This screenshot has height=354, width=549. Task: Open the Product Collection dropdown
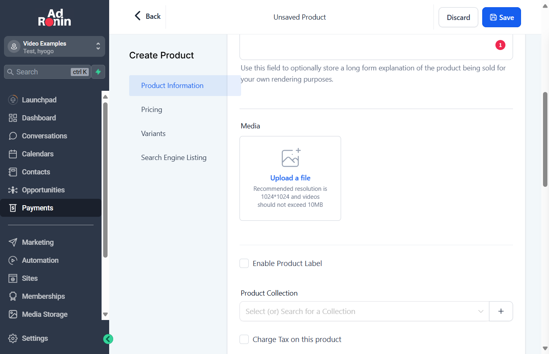(364, 311)
